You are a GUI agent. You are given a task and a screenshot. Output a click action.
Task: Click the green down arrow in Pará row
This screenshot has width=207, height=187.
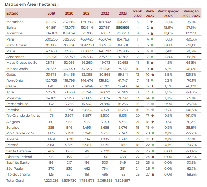(x=152, y=39)
